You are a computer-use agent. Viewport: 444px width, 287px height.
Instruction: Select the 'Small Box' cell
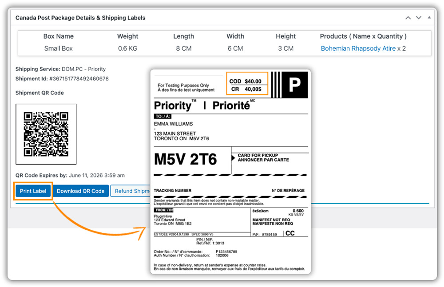coord(58,48)
